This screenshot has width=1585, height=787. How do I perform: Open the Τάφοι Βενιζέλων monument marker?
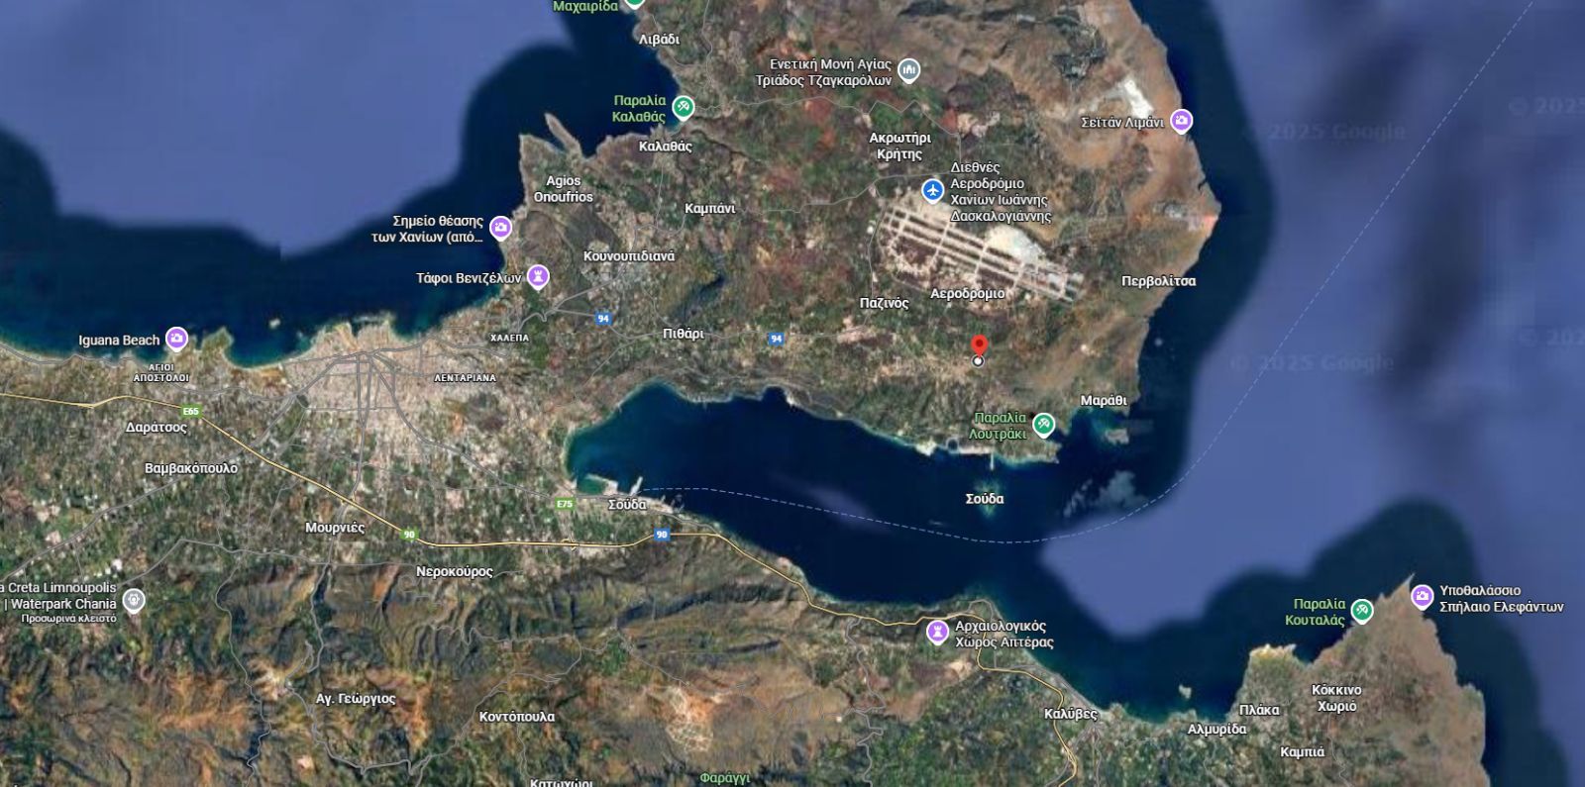[538, 277]
